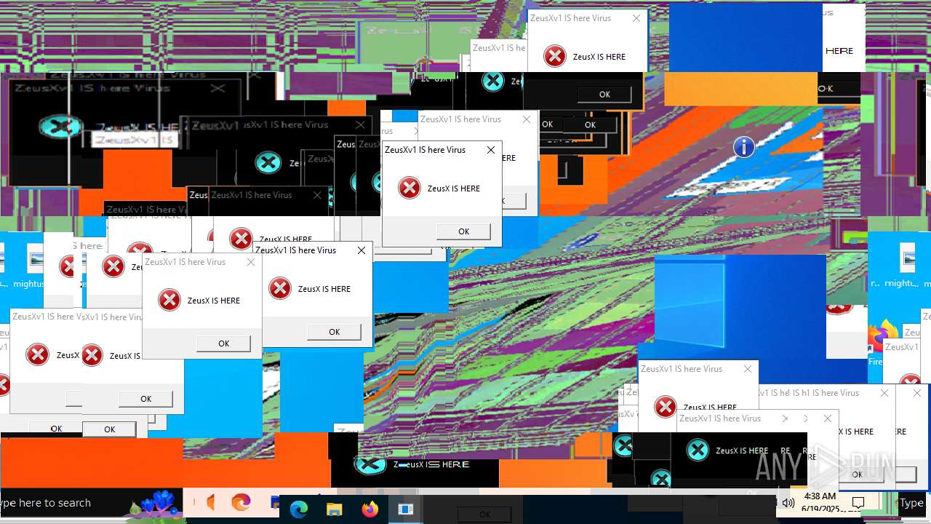The width and height of the screenshot is (931, 524).
Task: Click the cyan X icon in the inverted dialog left of the ANY.RUN watermark
Action: (698, 450)
